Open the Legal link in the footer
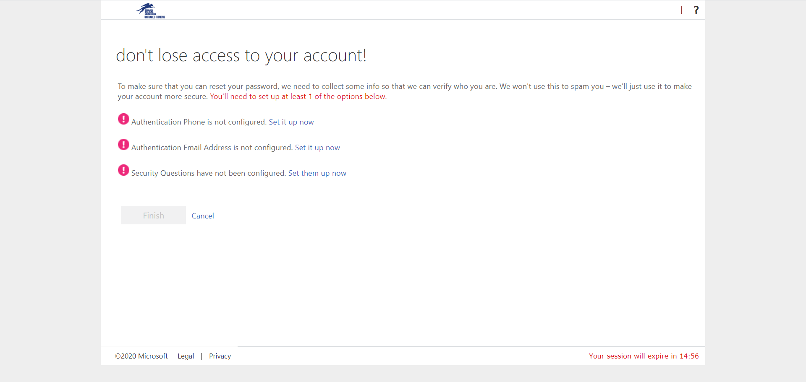Screen dimensions: 806x382 coord(186,356)
